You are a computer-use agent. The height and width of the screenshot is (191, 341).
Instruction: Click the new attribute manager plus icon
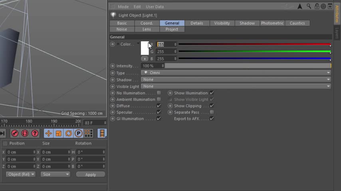pyautogui.click(x=330, y=6)
